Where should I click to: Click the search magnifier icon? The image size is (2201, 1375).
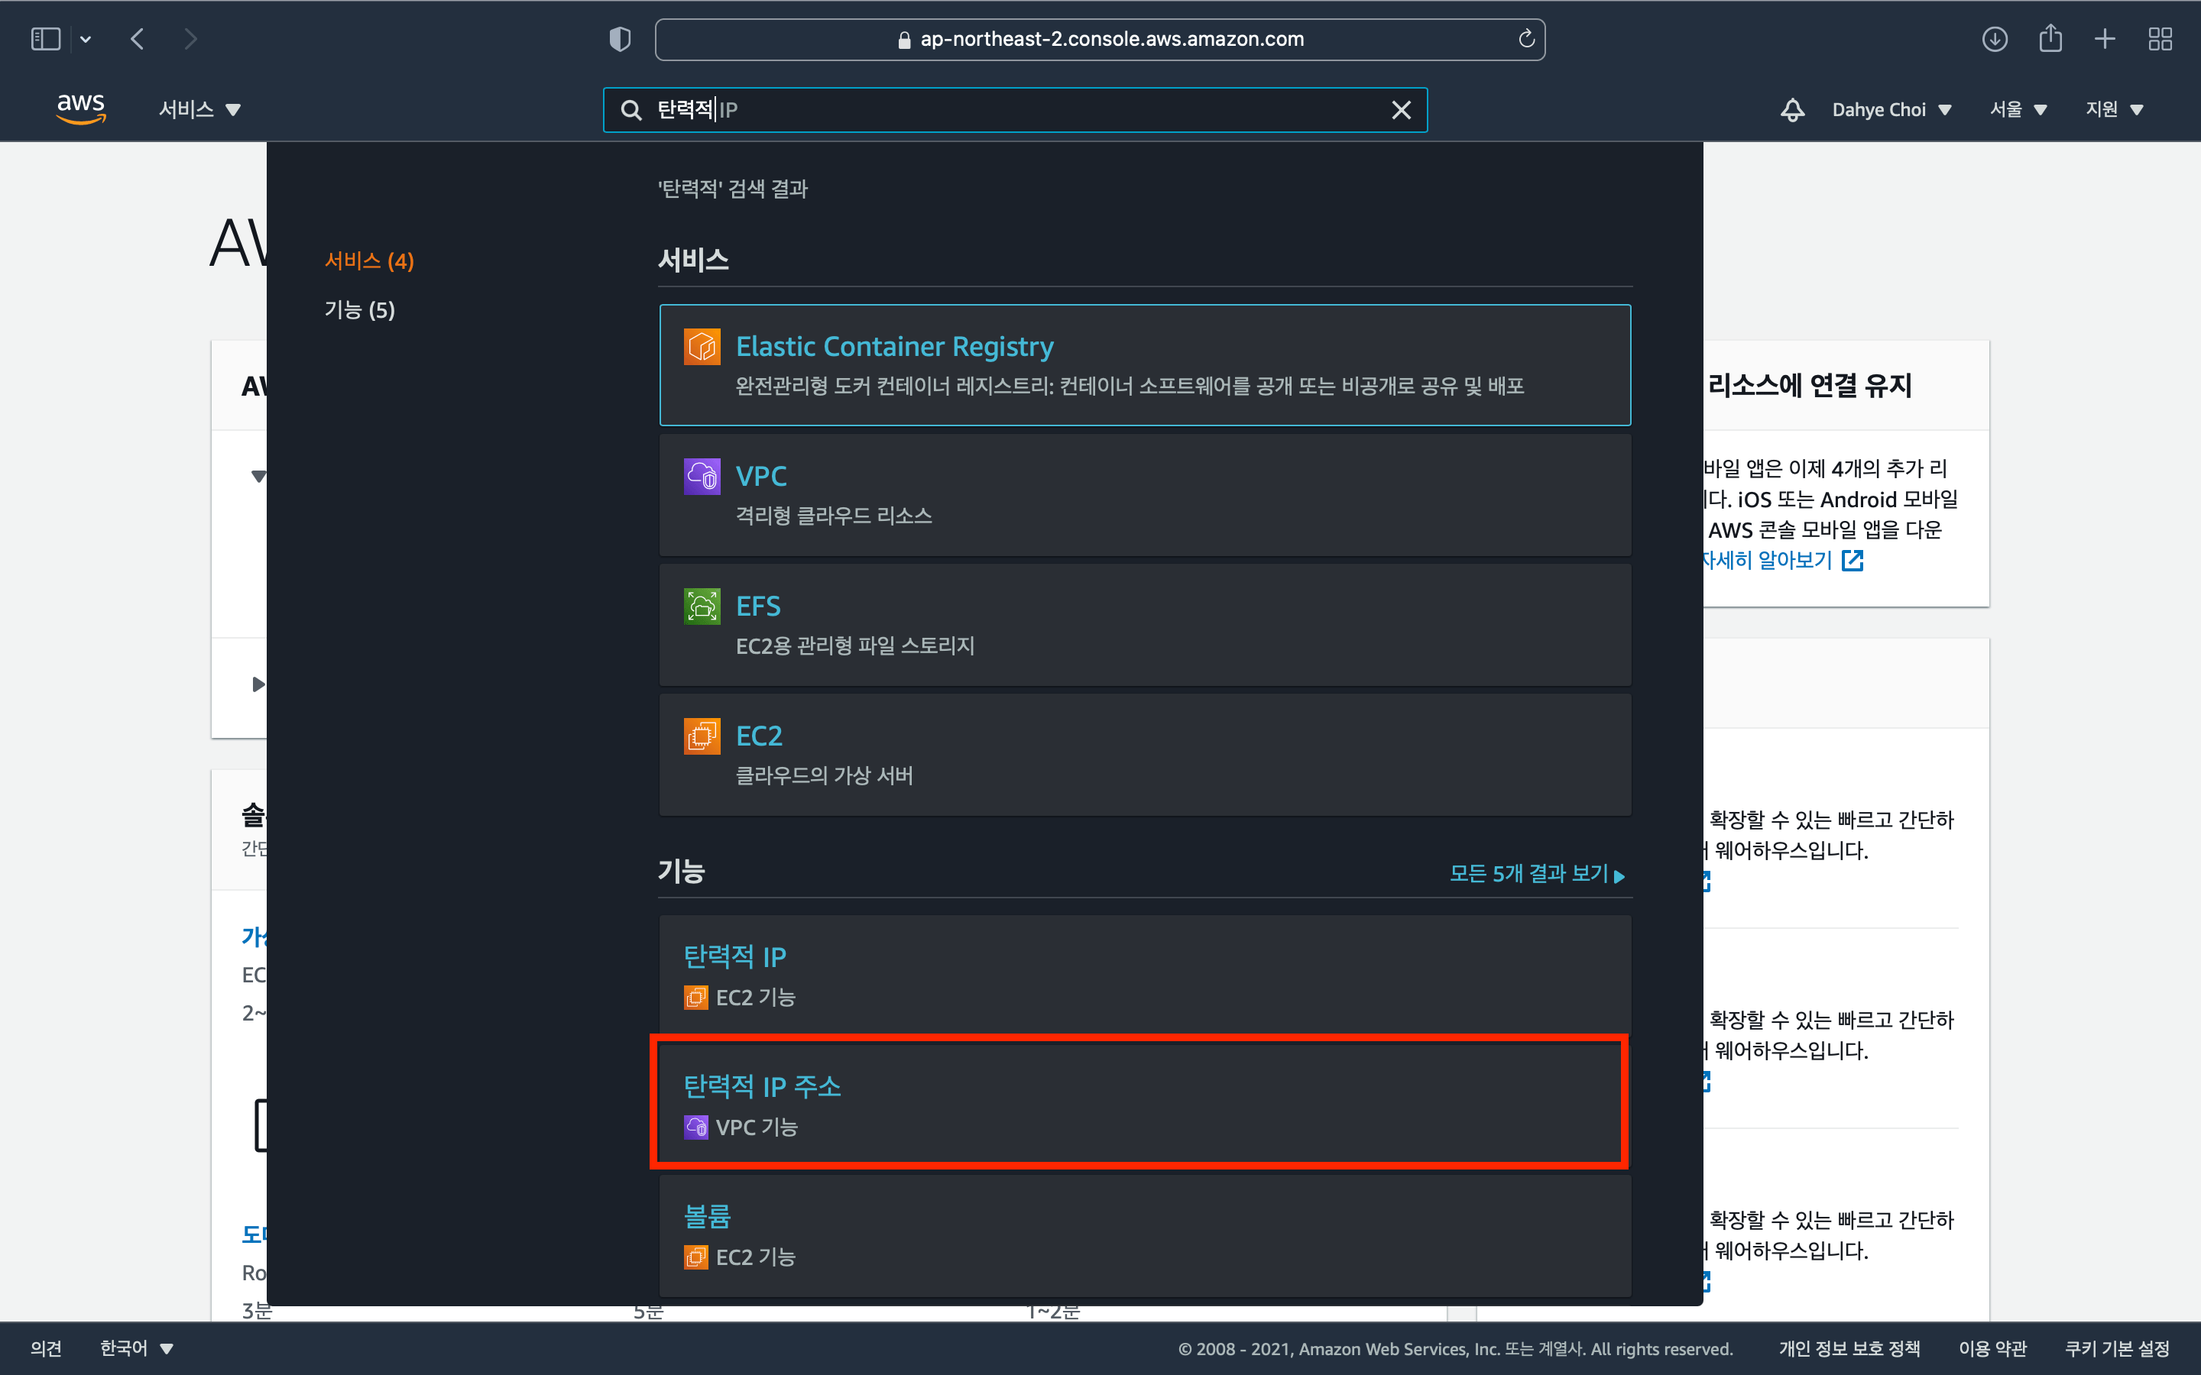click(x=630, y=110)
